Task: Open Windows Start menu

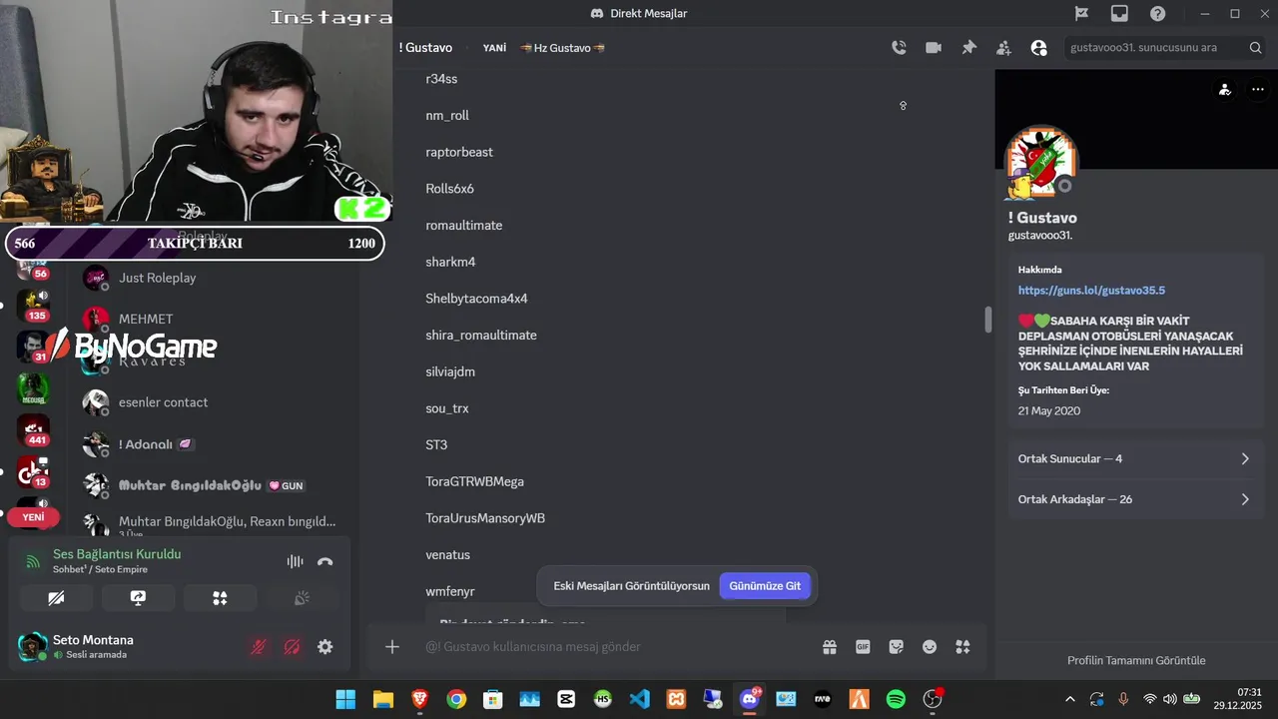Action: pos(345,699)
